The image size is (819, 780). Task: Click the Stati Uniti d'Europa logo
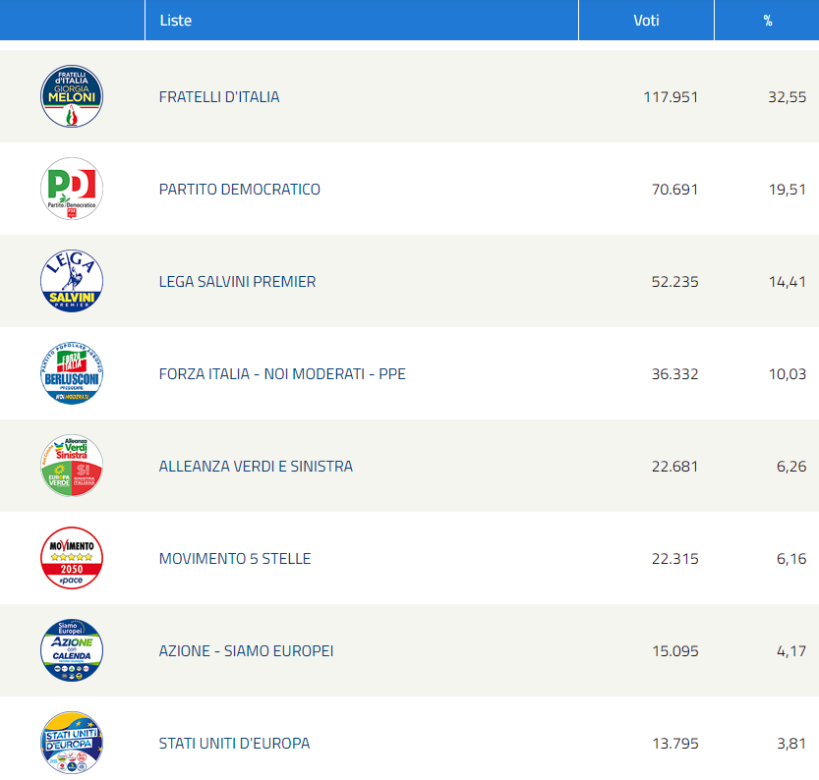[72, 744]
